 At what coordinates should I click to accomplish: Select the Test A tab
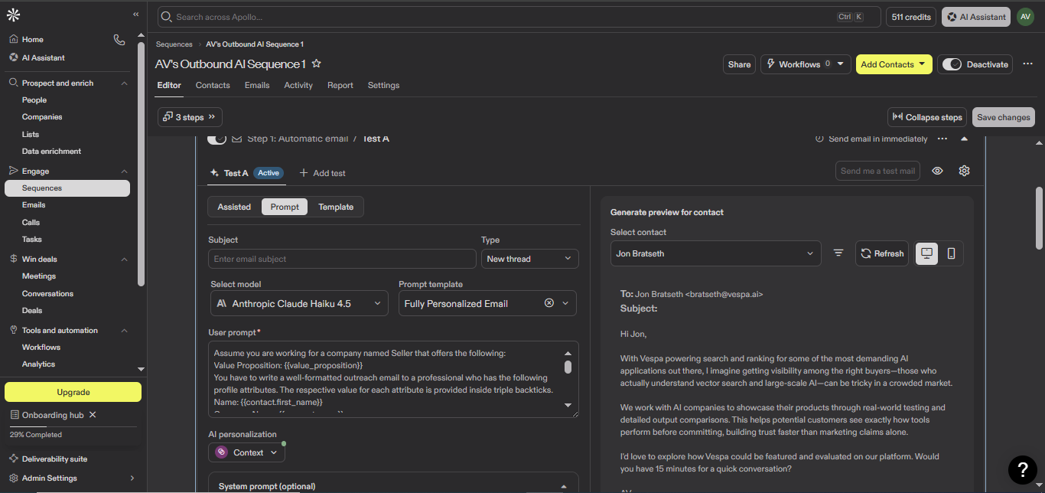[246, 173]
